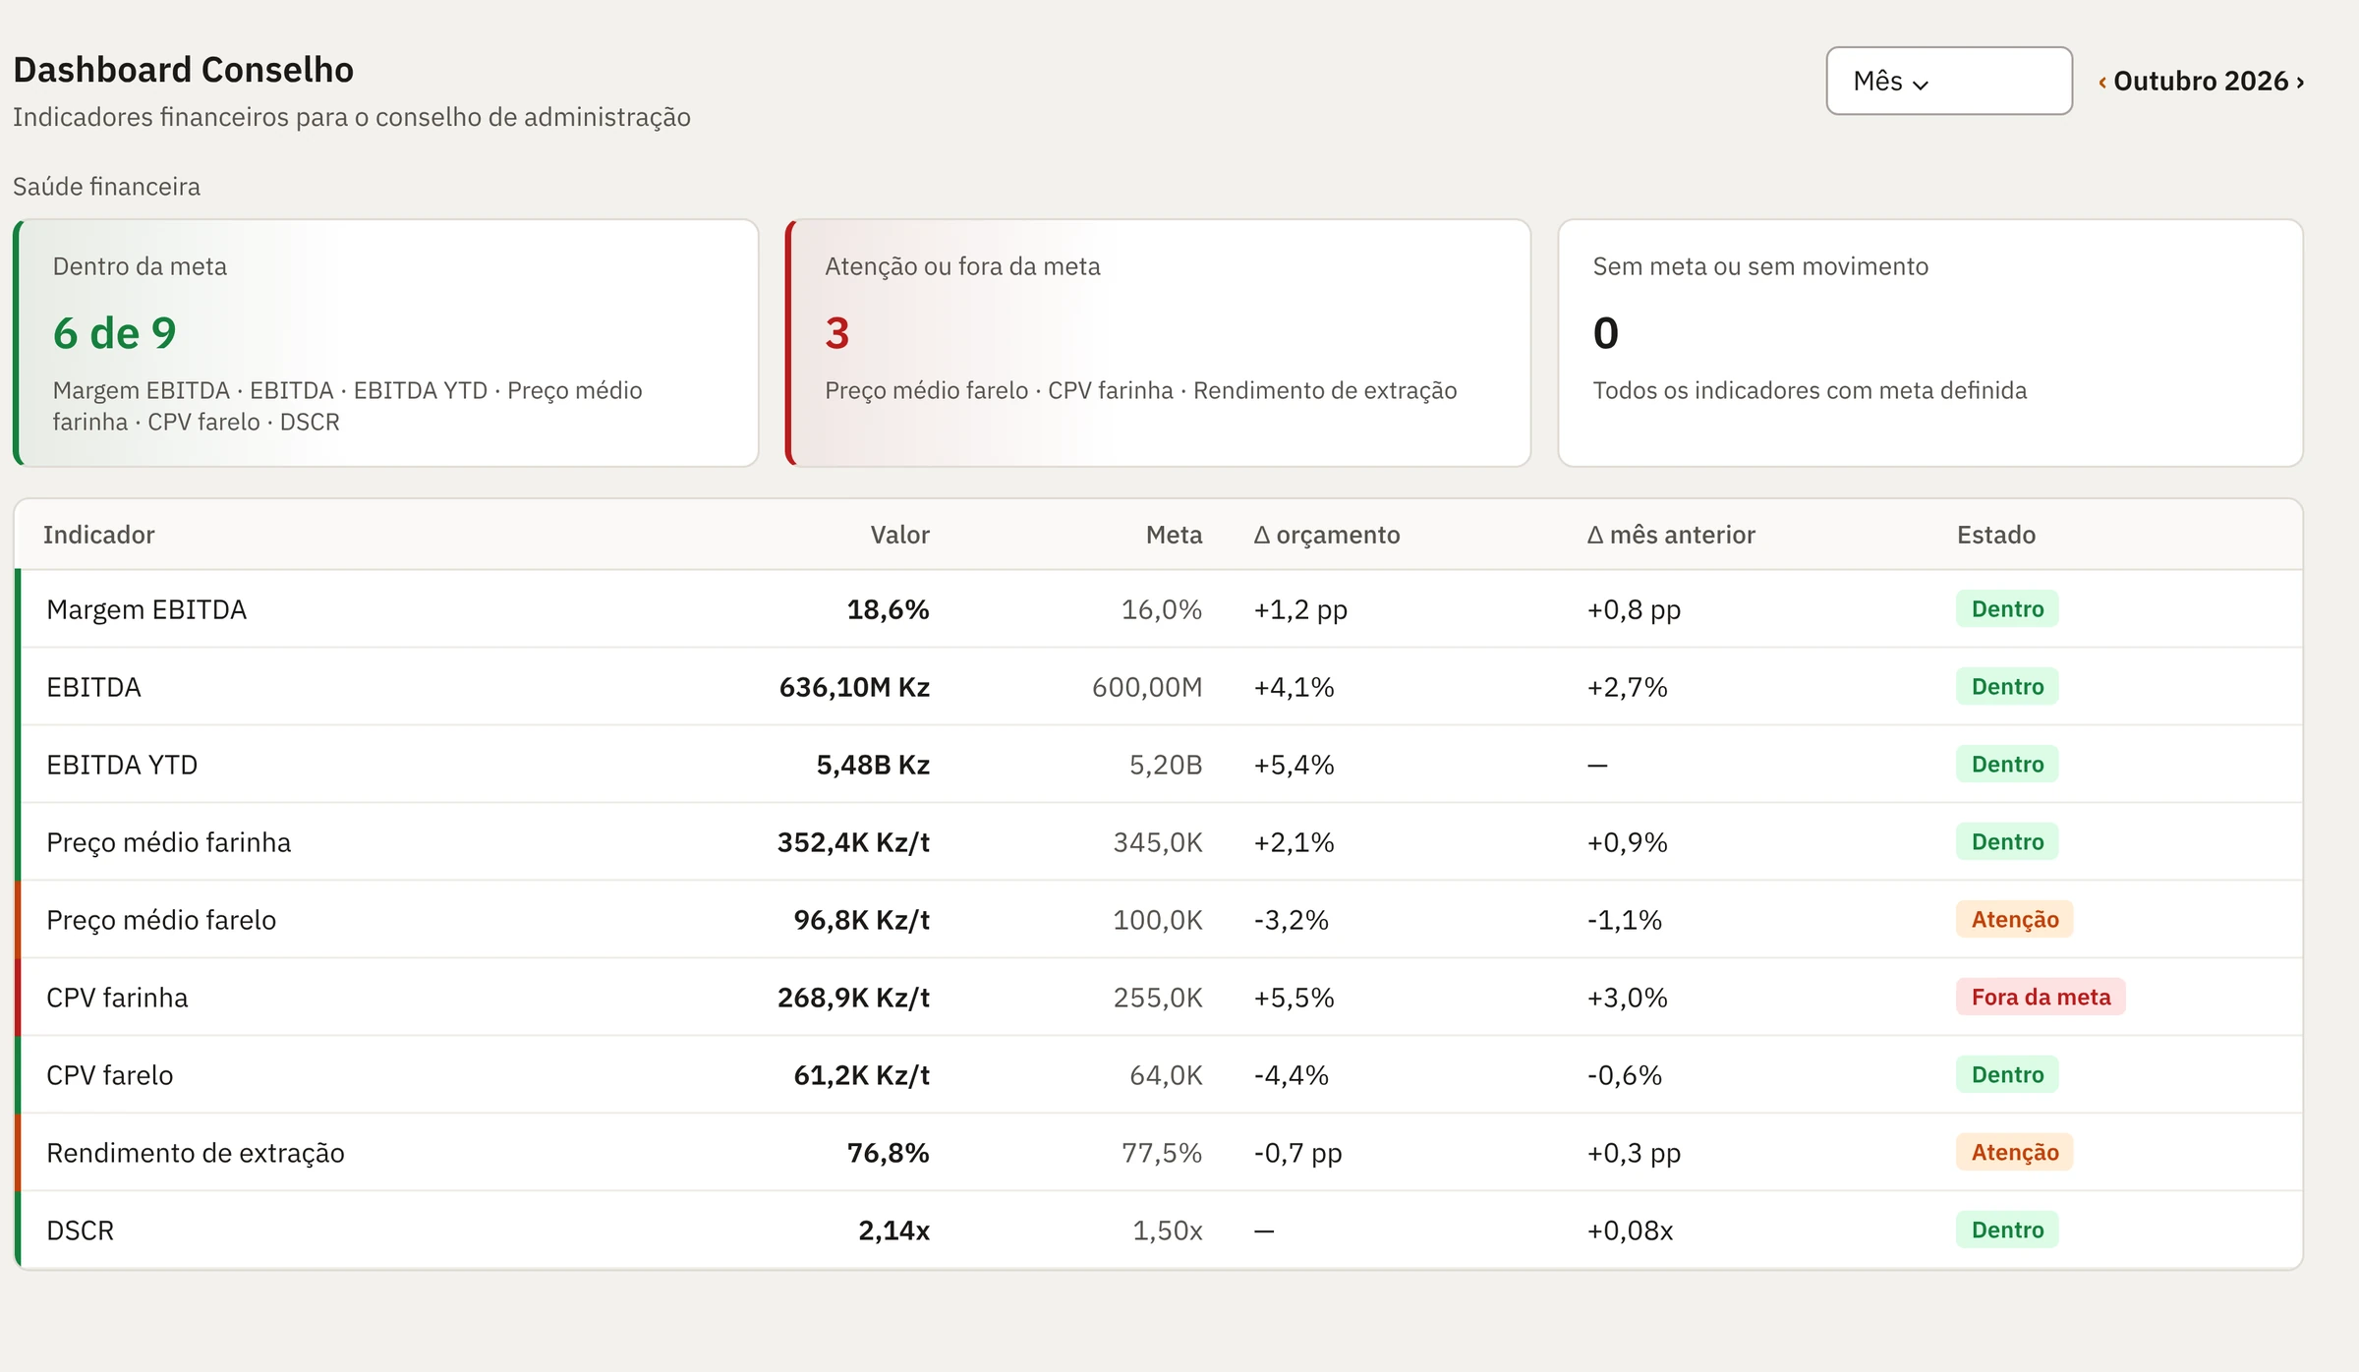
Task: Click the +0,08x mês anterior delta
Action: tap(1630, 1230)
